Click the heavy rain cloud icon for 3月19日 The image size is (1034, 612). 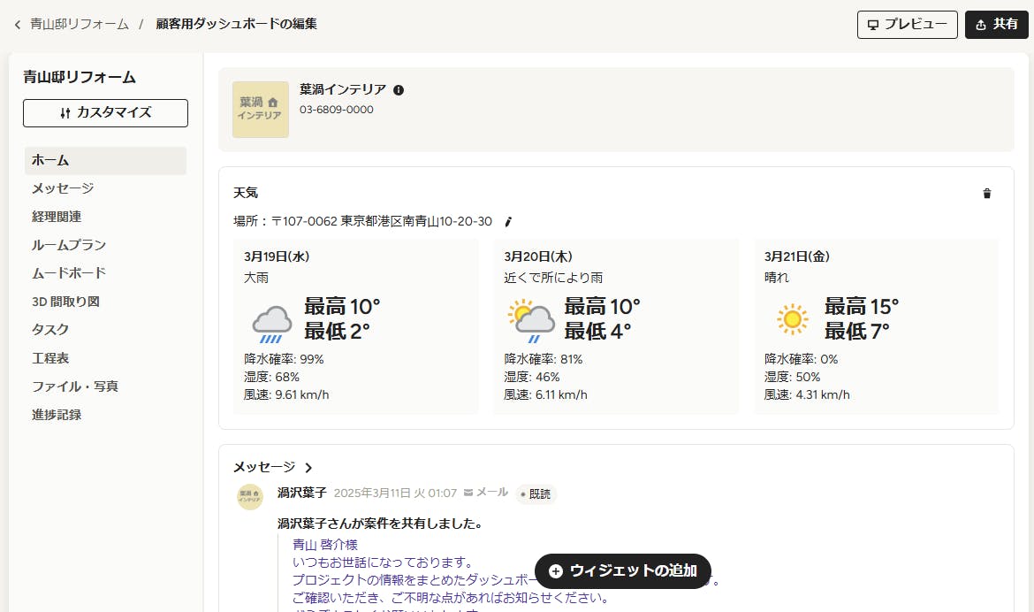click(x=271, y=324)
